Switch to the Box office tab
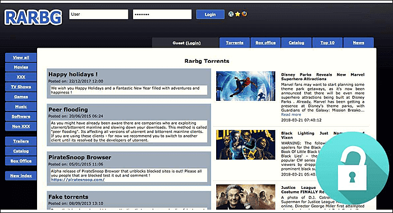 point(266,43)
